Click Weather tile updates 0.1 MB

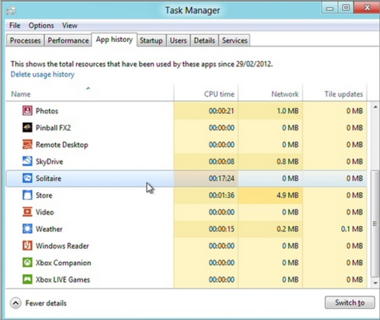(352, 229)
